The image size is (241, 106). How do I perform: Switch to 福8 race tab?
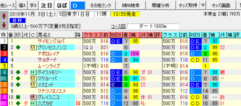[x=22, y=5]
